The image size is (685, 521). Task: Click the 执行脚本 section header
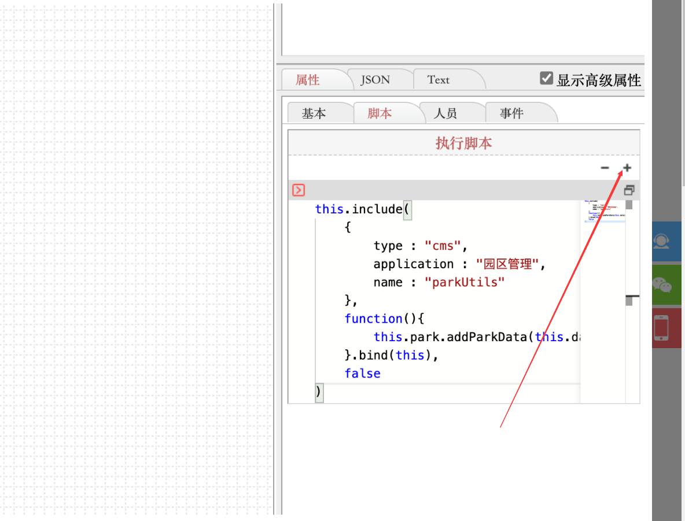tap(464, 143)
